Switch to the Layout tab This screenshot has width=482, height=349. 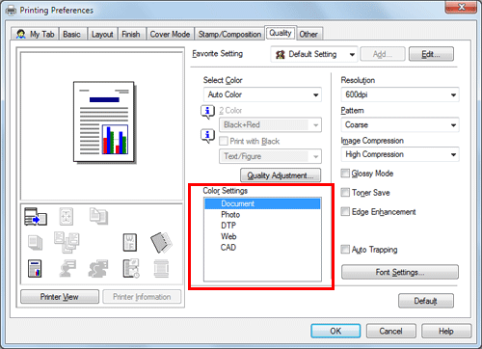pyautogui.click(x=102, y=34)
